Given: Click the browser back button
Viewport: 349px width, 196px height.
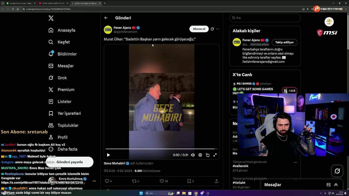Looking at the screenshot, I should click(3, 9).
